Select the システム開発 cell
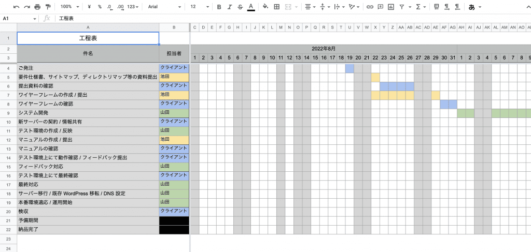 [88, 113]
